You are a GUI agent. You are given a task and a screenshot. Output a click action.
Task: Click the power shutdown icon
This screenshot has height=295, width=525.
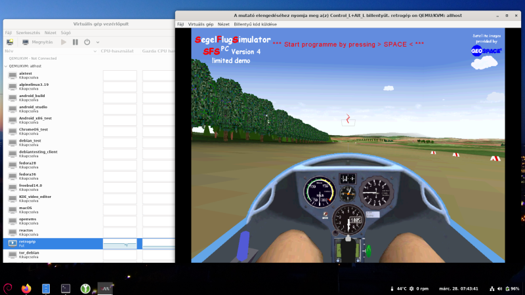(x=87, y=42)
